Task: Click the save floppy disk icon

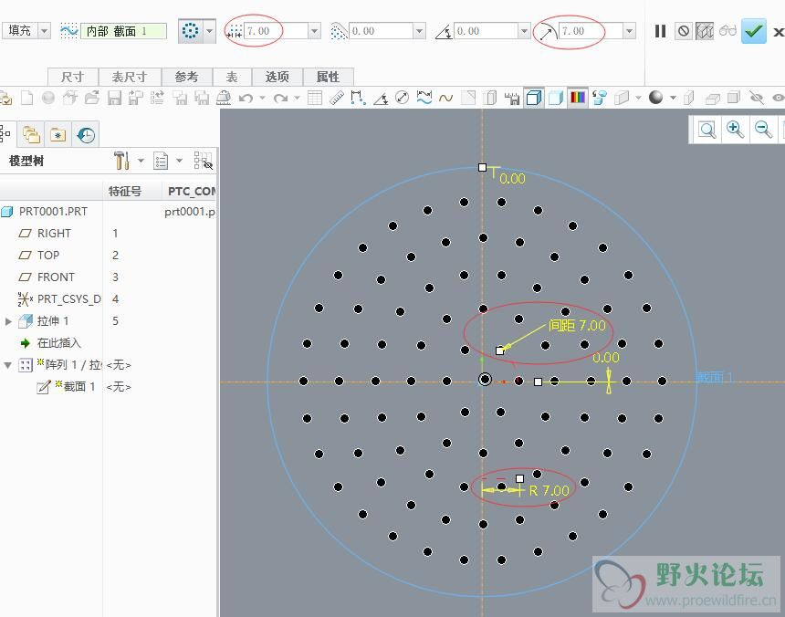Action: pyautogui.click(x=114, y=98)
